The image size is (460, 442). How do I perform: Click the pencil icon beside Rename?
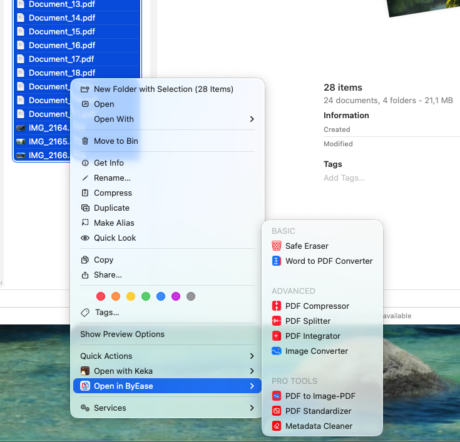pyautogui.click(x=85, y=178)
